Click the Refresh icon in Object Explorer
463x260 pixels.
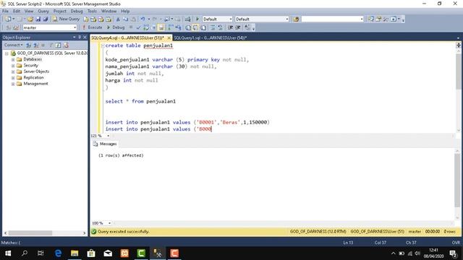pos(58,45)
